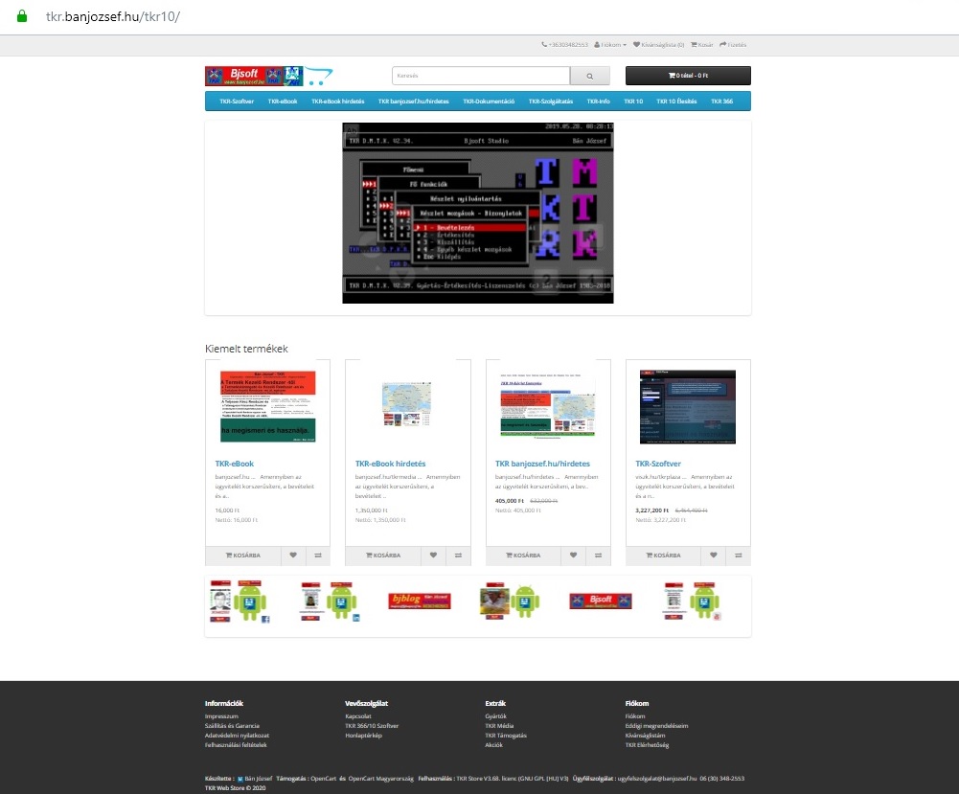This screenshot has width=959, height=794.
Task: Open the TKR-Dokumentáció menu item
Action: (489, 102)
